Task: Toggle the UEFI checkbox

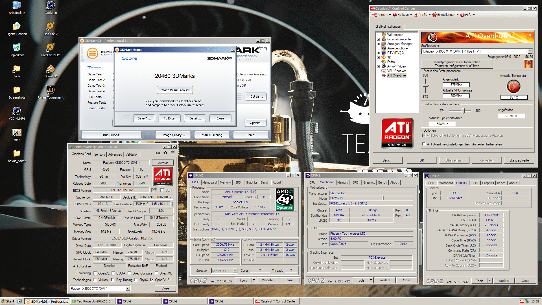Action: click(x=162, y=190)
